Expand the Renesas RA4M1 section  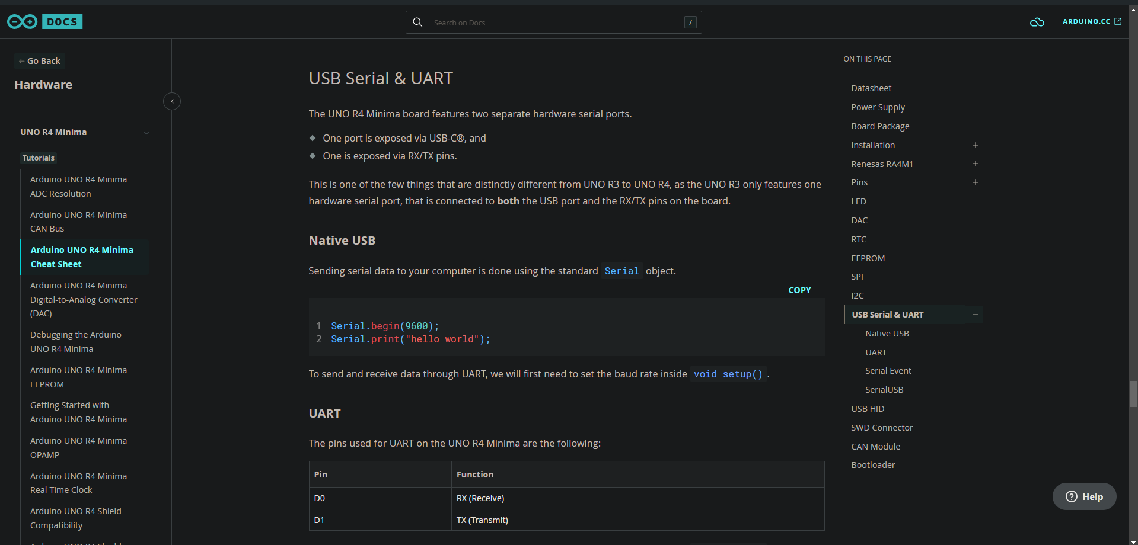point(975,164)
